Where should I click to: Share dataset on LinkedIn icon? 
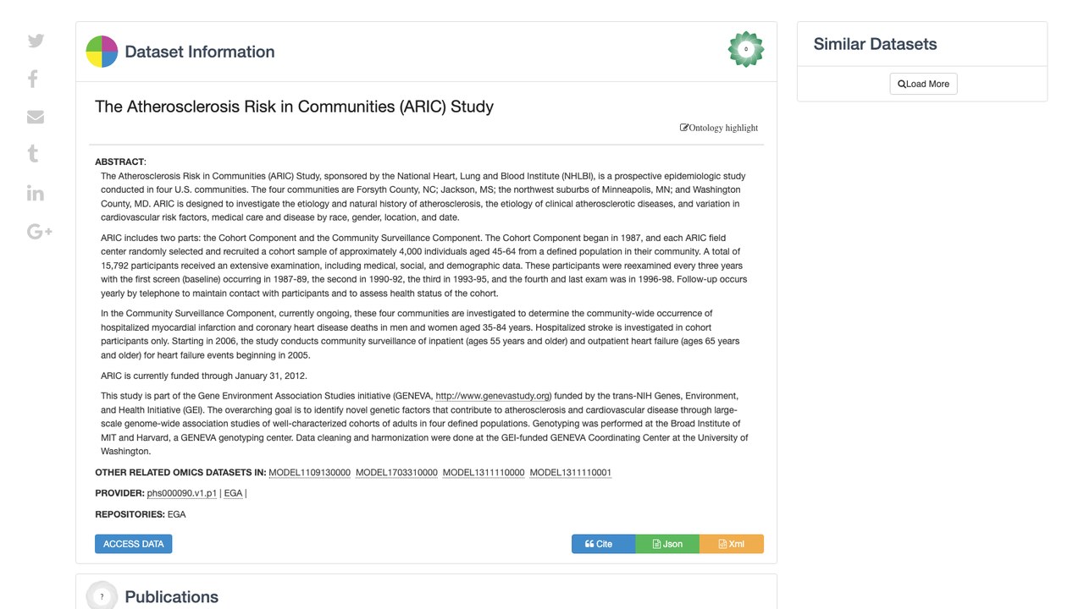[x=36, y=193]
